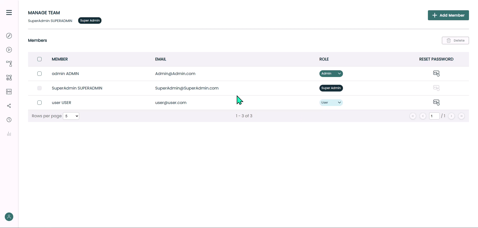Click SuperAdmin SUPERADMIN name in table
Image resolution: width=478 pixels, height=228 pixels.
click(x=77, y=88)
